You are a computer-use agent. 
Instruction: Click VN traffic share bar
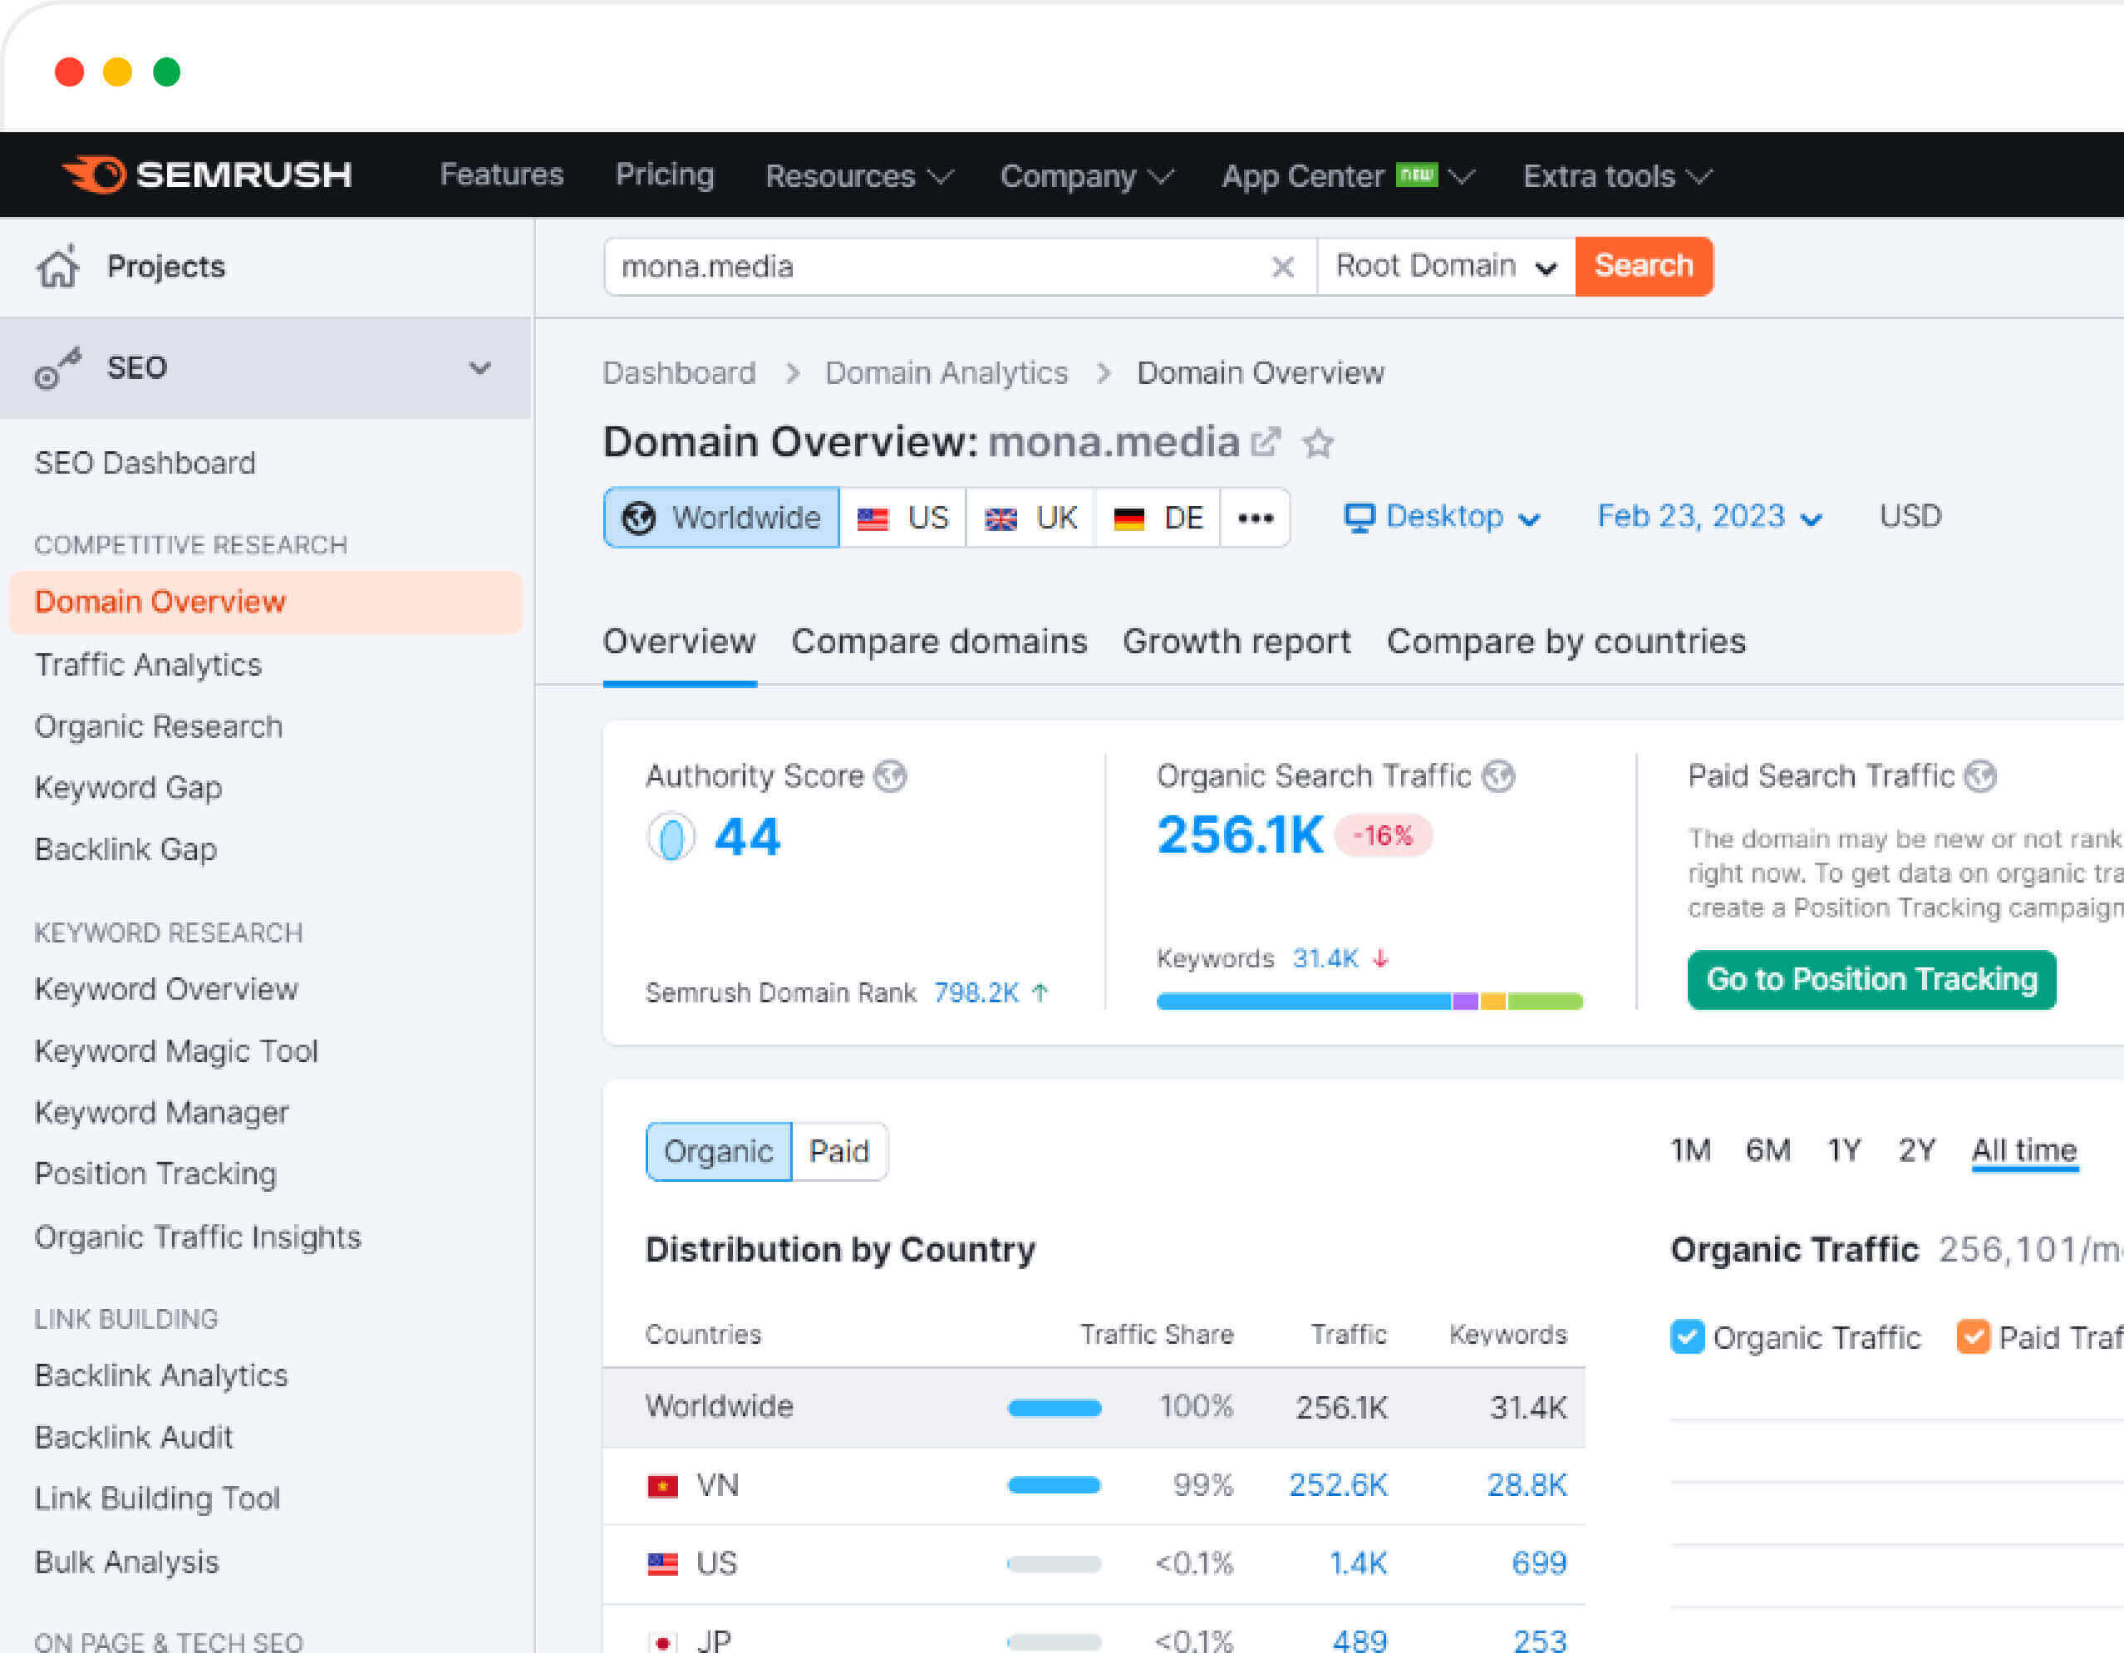pyautogui.click(x=1055, y=1485)
